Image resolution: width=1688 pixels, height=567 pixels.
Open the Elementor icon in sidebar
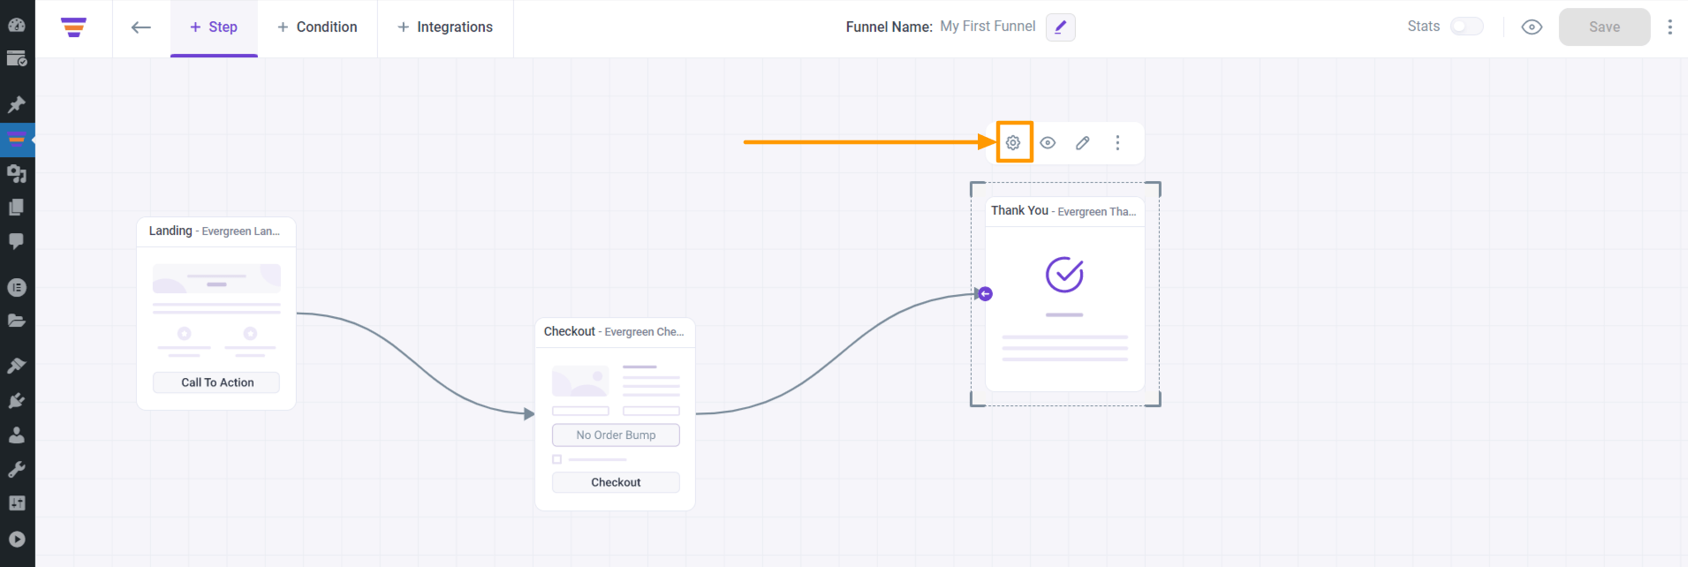click(17, 287)
